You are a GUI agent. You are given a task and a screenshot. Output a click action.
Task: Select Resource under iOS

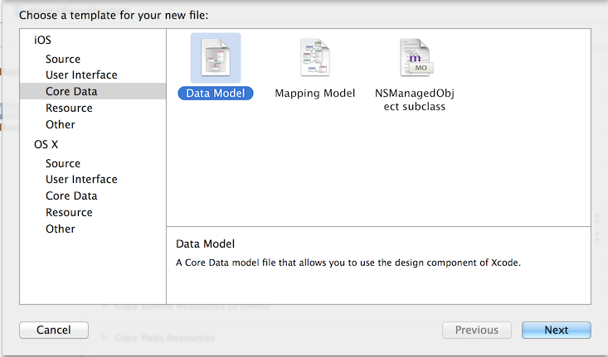click(69, 108)
